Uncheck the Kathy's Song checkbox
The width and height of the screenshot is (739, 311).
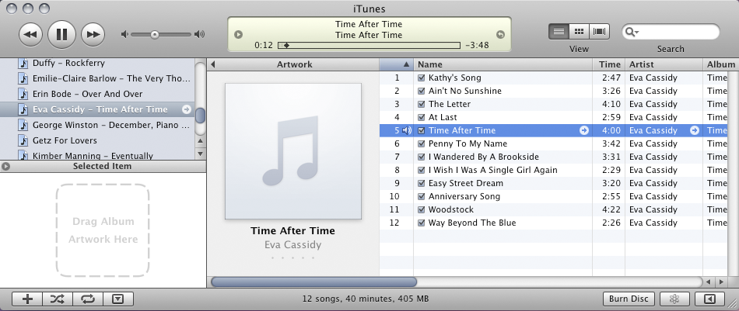[x=422, y=78]
